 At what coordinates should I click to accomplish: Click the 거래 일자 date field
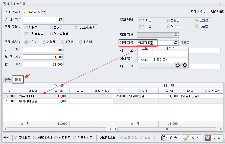point(32,12)
